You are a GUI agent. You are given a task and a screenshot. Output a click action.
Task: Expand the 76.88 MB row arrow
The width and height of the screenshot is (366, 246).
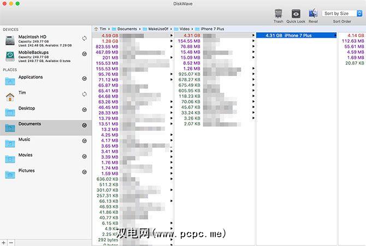tap(253, 46)
